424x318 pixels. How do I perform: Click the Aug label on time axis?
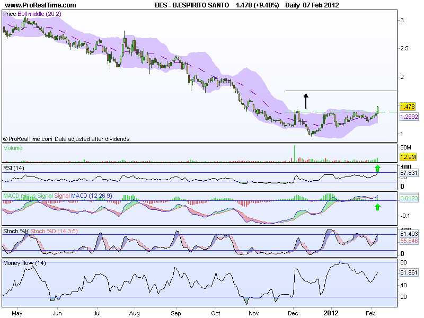point(135,313)
